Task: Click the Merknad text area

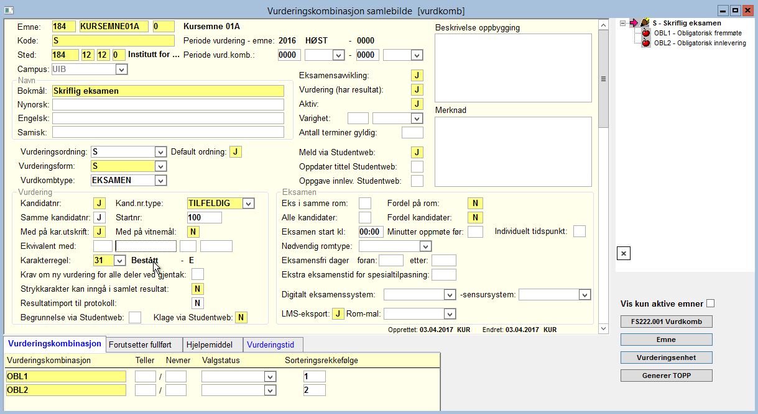Action: (513, 151)
